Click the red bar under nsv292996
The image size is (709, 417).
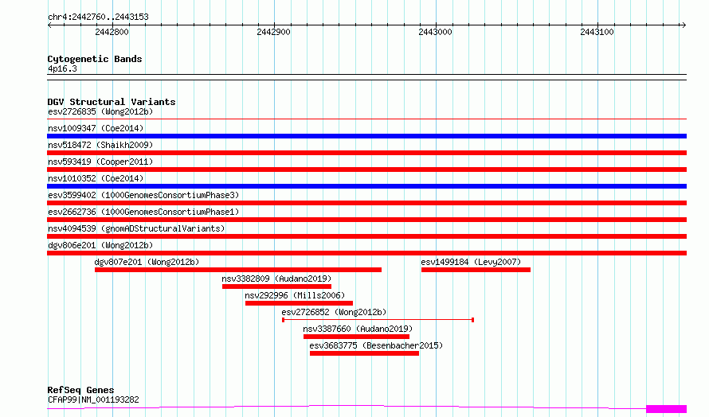click(299, 303)
